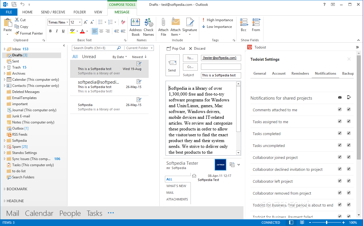Click Check Names icon
This screenshot has width=363, height=226.
click(149, 22)
